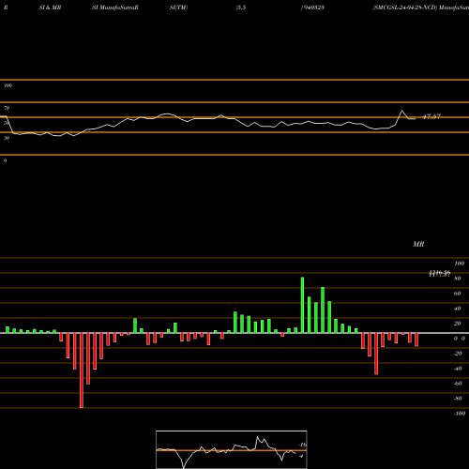Click the 'SI(TM)' header text
The height and width of the screenshot is (469, 469).
178,8
